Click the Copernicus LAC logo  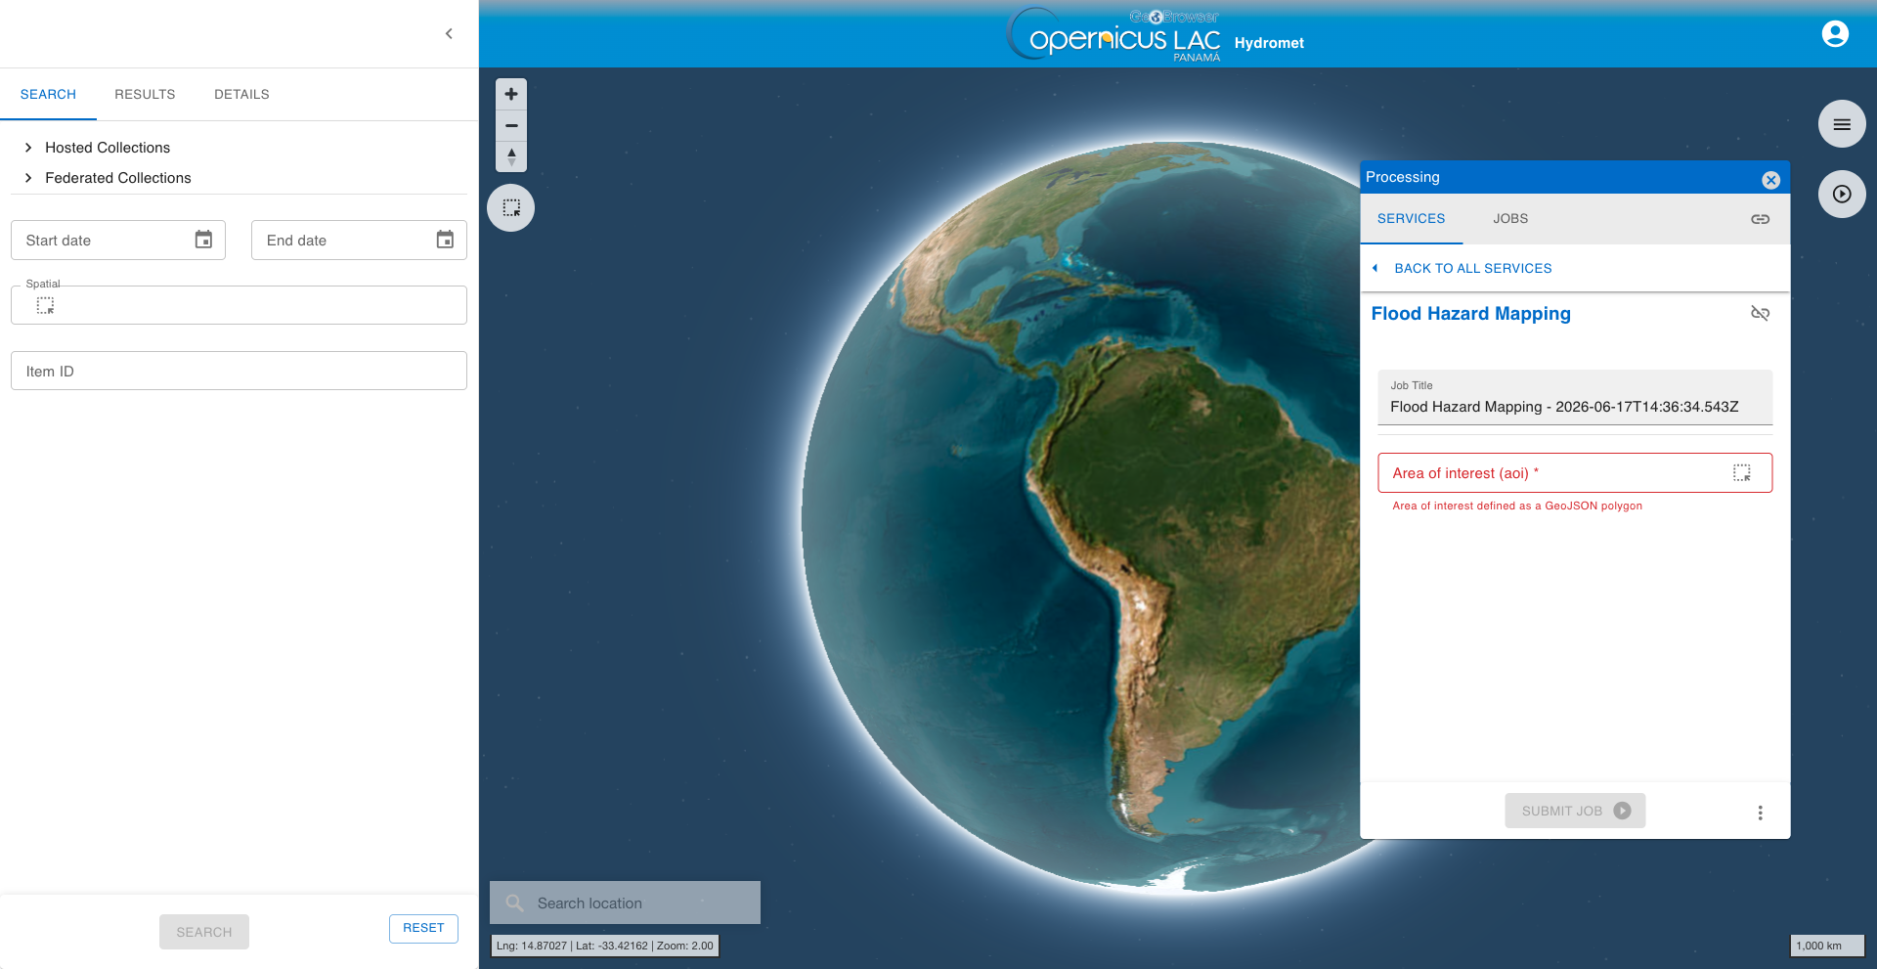coord(1114,34)
